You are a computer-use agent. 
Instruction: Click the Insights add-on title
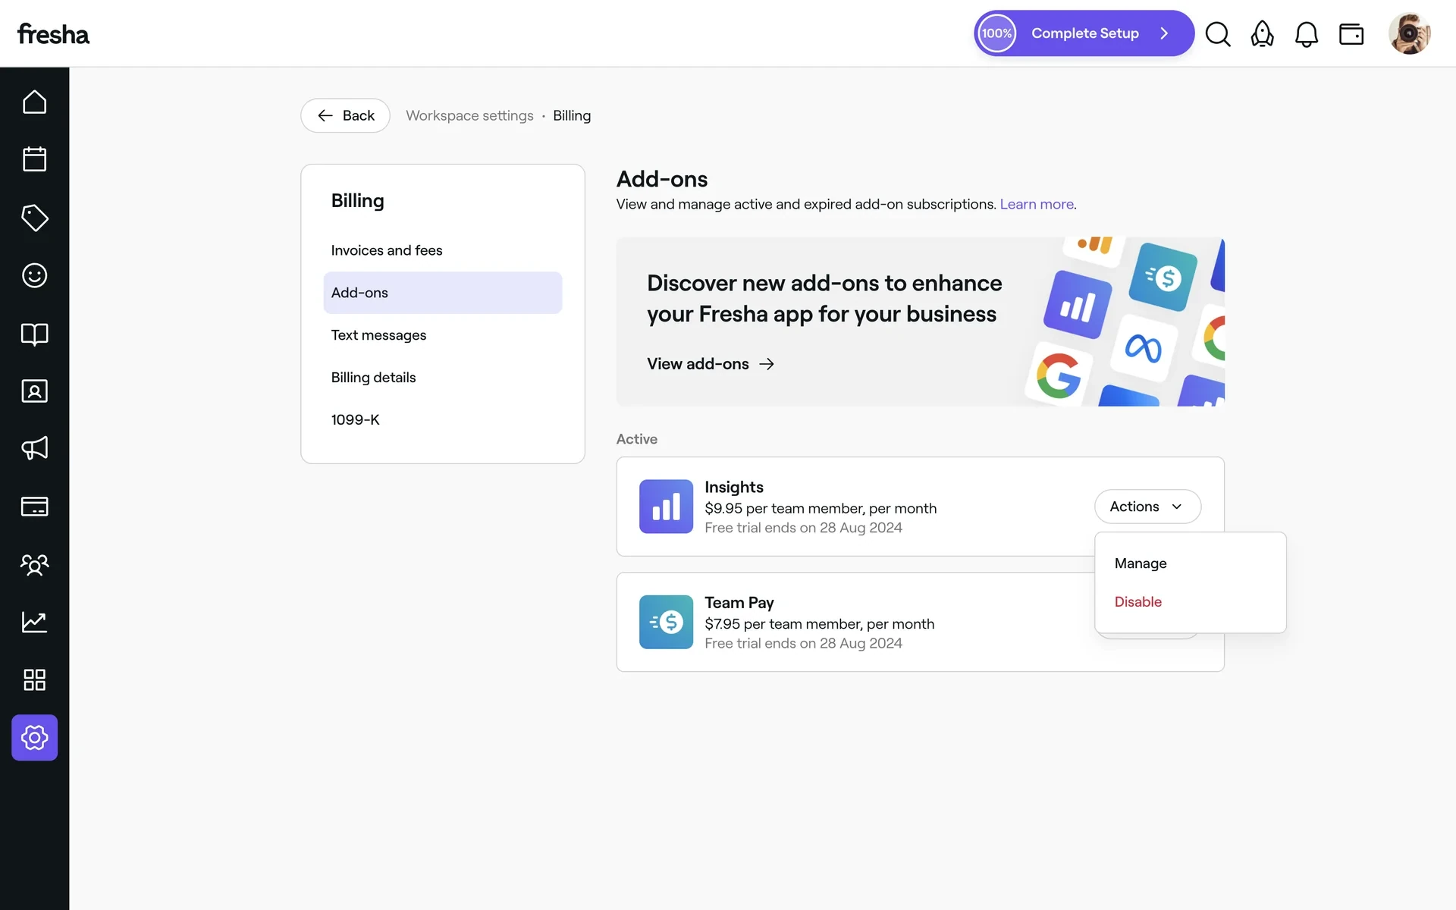point(733,487)
